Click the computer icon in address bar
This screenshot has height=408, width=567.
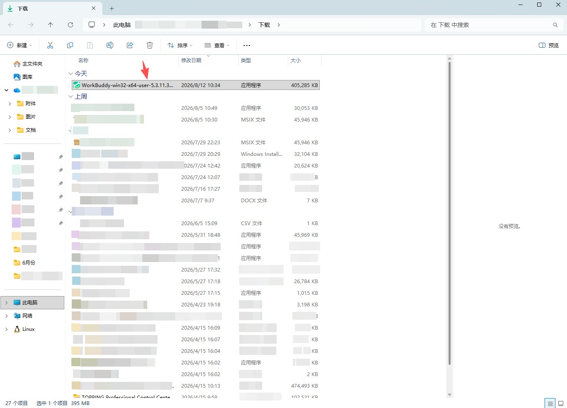(92, 25)
